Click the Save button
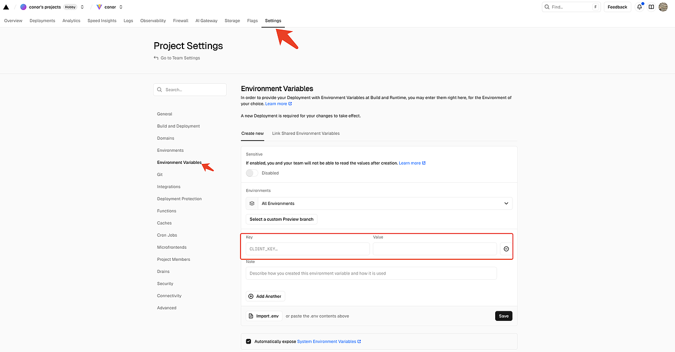The height and width of the screenshot is (352, 675). [x=504, y=316]
